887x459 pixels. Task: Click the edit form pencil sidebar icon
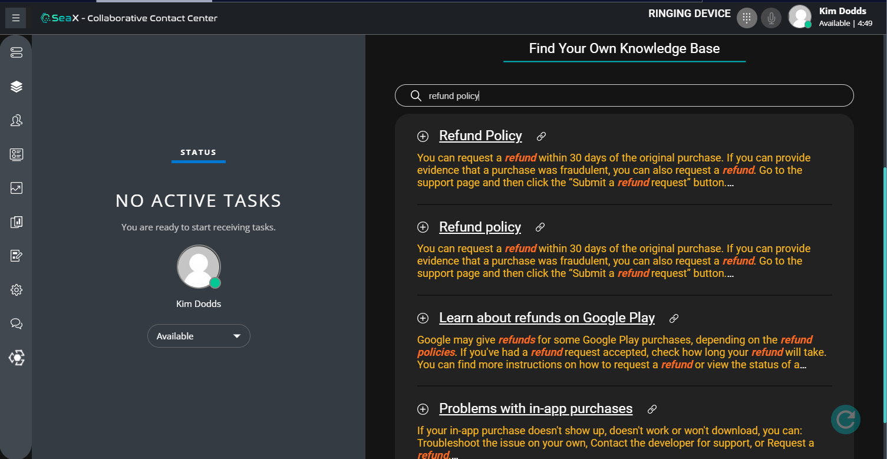(x=17, y=256)
